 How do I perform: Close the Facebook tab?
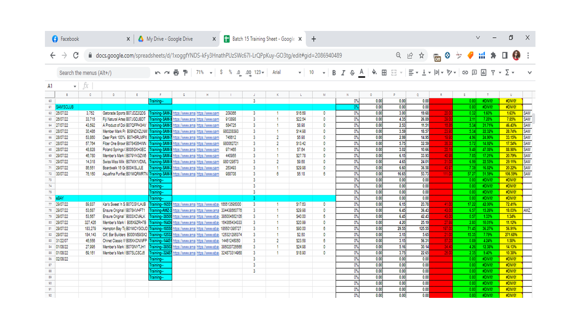tap(128, 39)
